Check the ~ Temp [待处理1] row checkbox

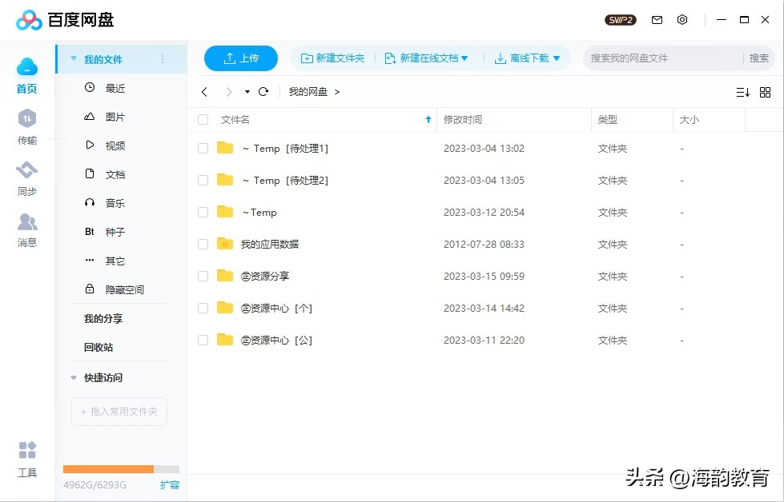pyautogui.click(x=203, y=148)
